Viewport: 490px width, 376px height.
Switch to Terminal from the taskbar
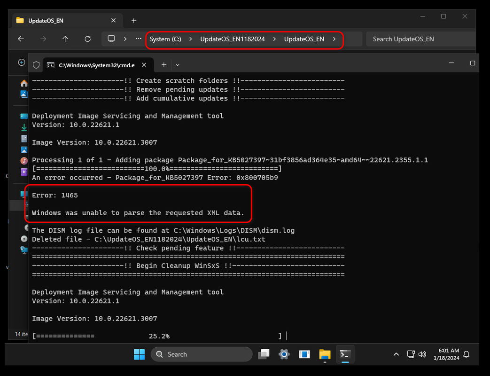(x=345, y=354)
